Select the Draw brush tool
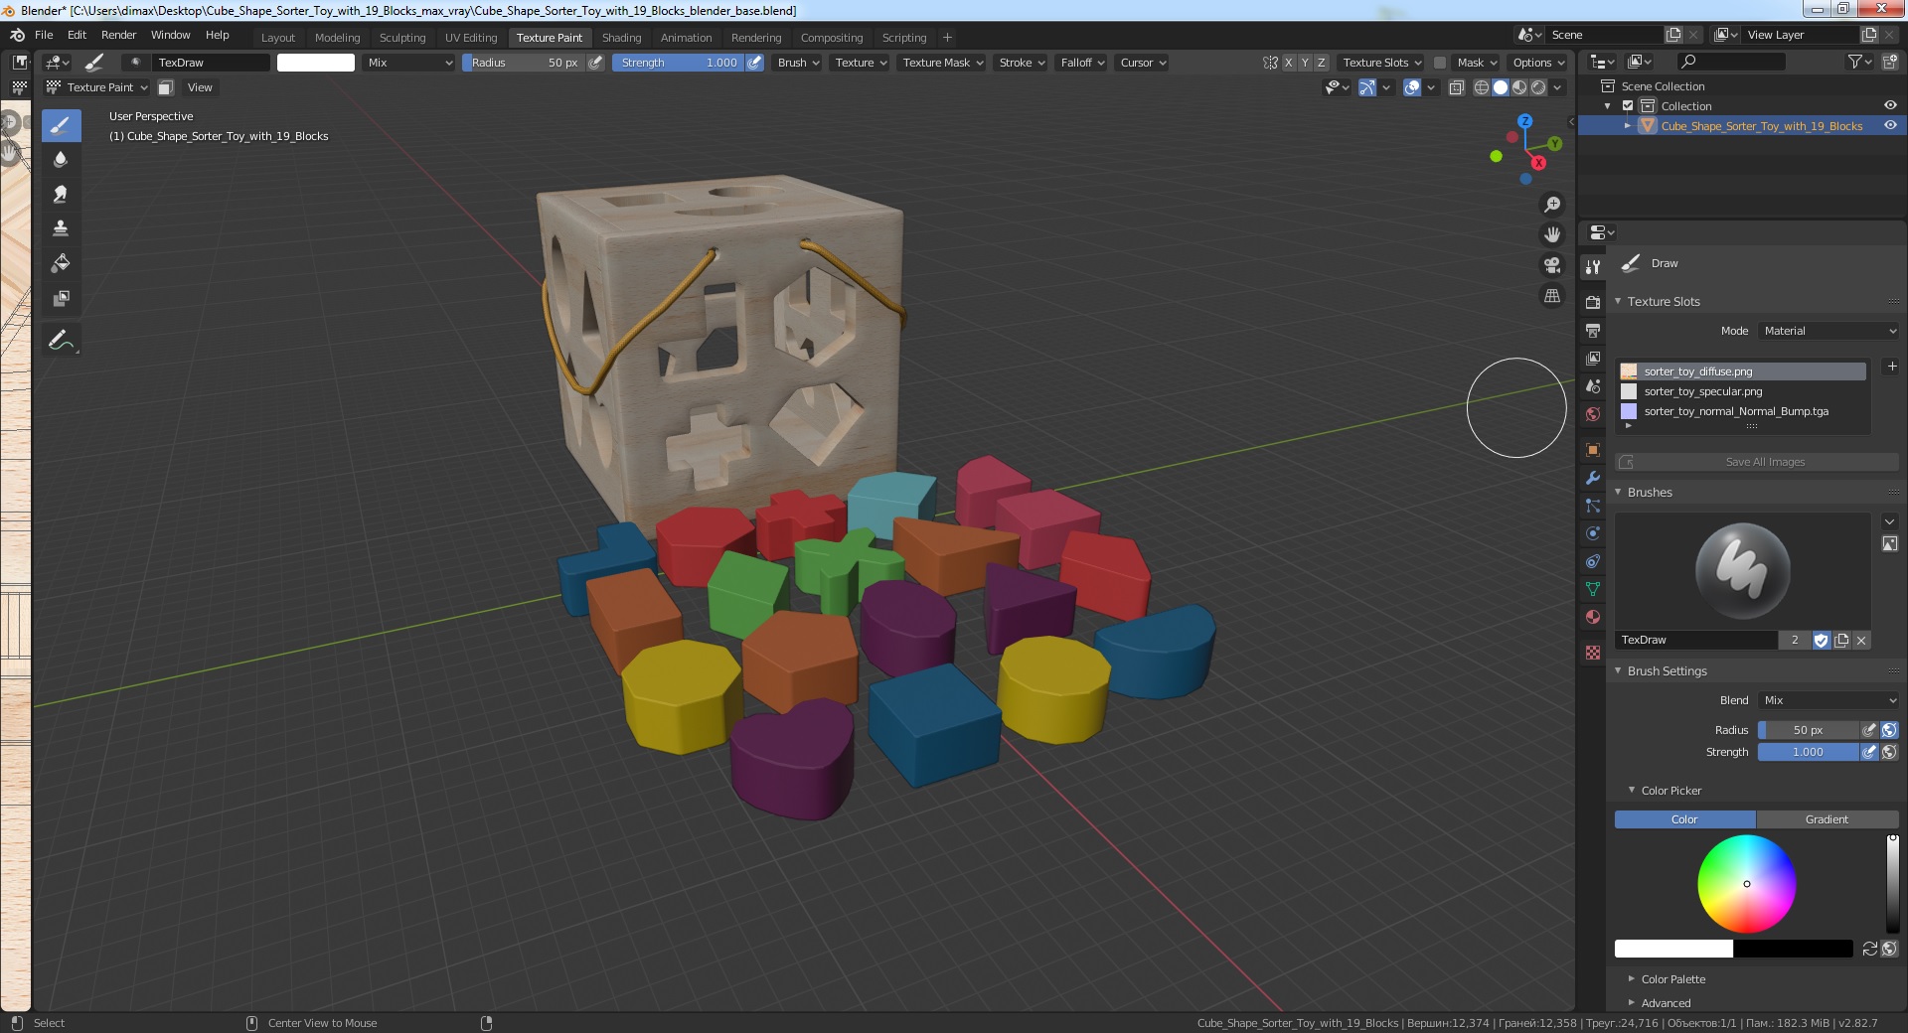 click(x=61, y=125)
